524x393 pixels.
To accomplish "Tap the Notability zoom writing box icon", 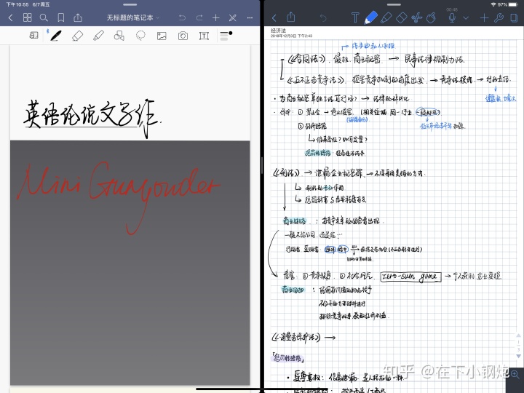I will pos(515,374).
